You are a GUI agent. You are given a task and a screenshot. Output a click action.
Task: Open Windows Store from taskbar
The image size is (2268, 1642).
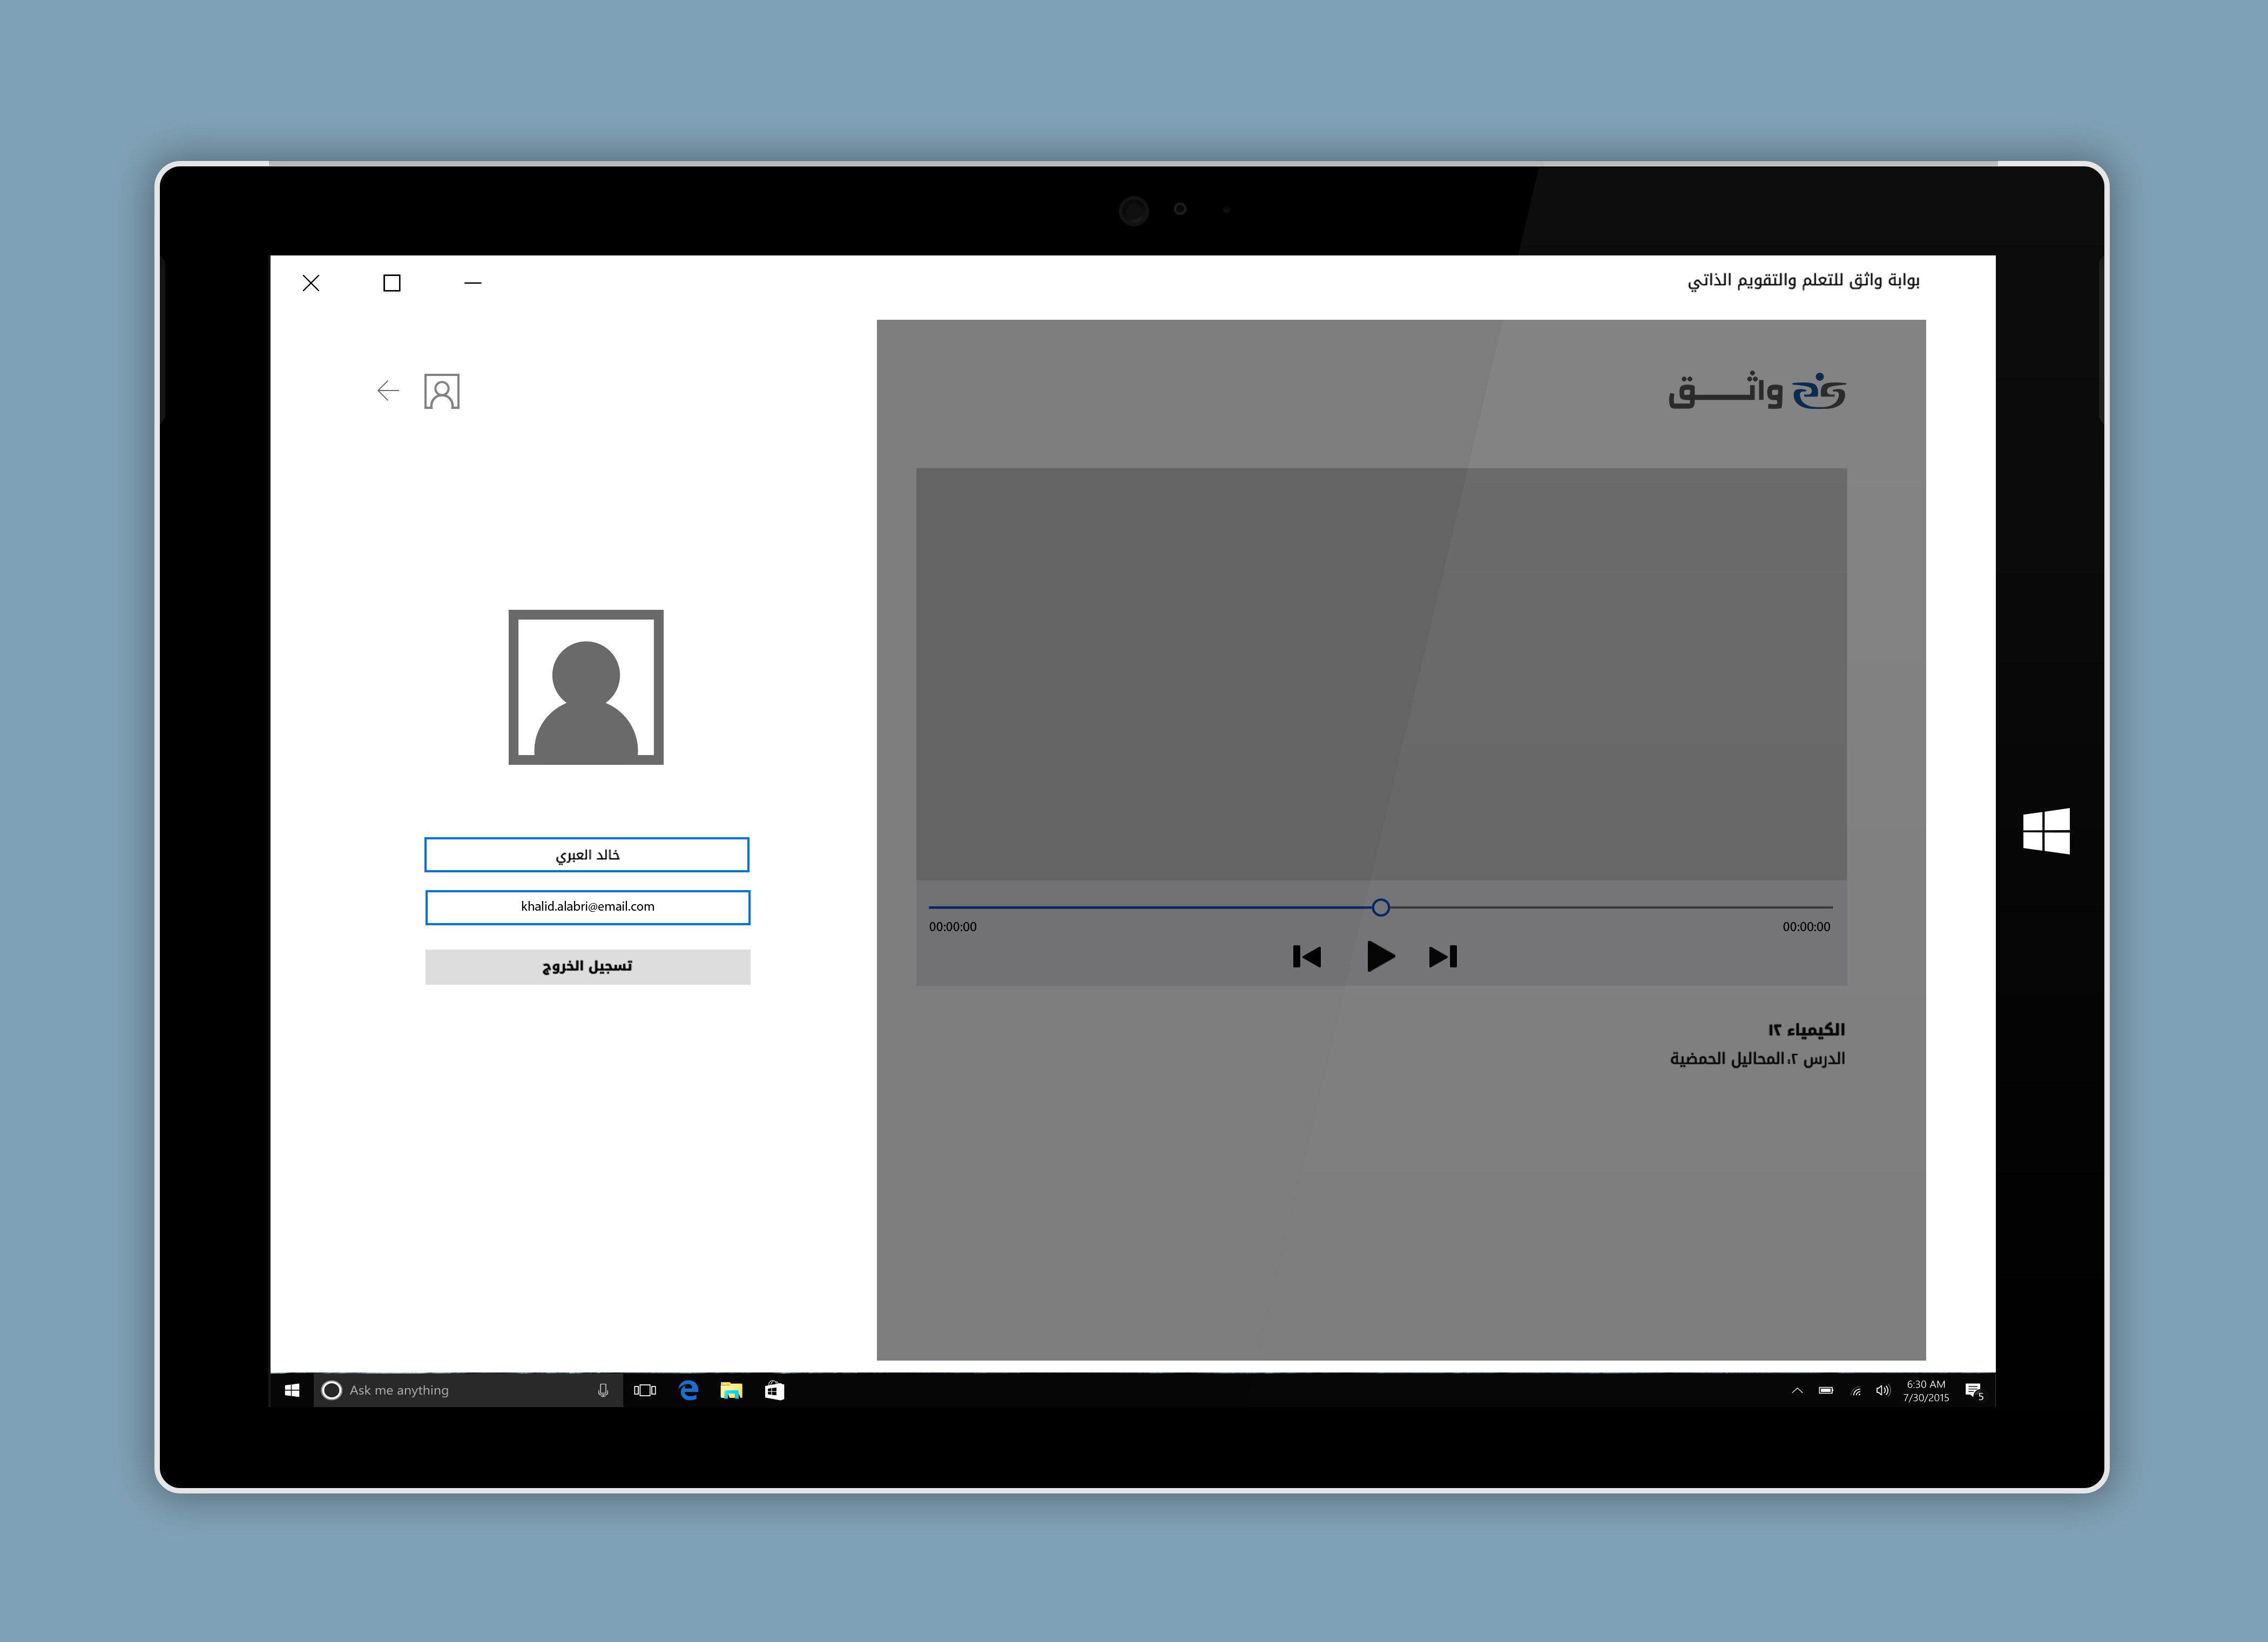(774, 1390)
